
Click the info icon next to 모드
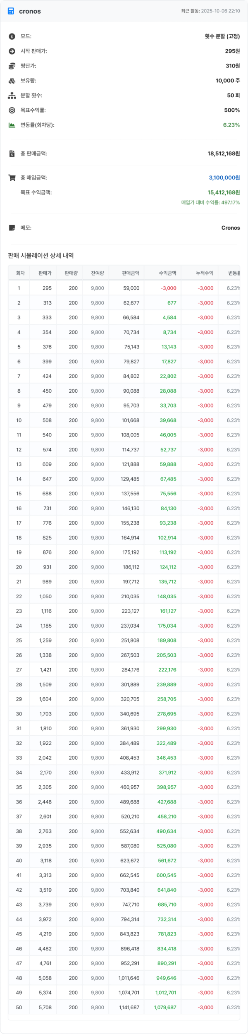[x=12, y=36]
